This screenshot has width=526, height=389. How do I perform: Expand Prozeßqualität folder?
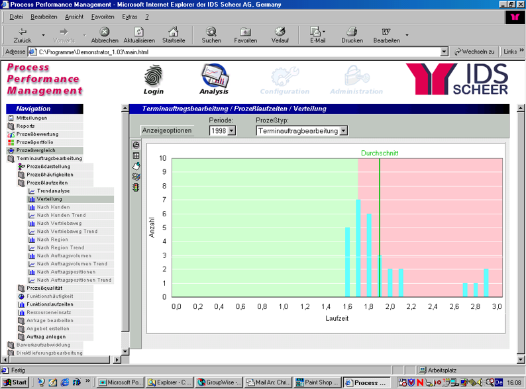tap(56, 288)
